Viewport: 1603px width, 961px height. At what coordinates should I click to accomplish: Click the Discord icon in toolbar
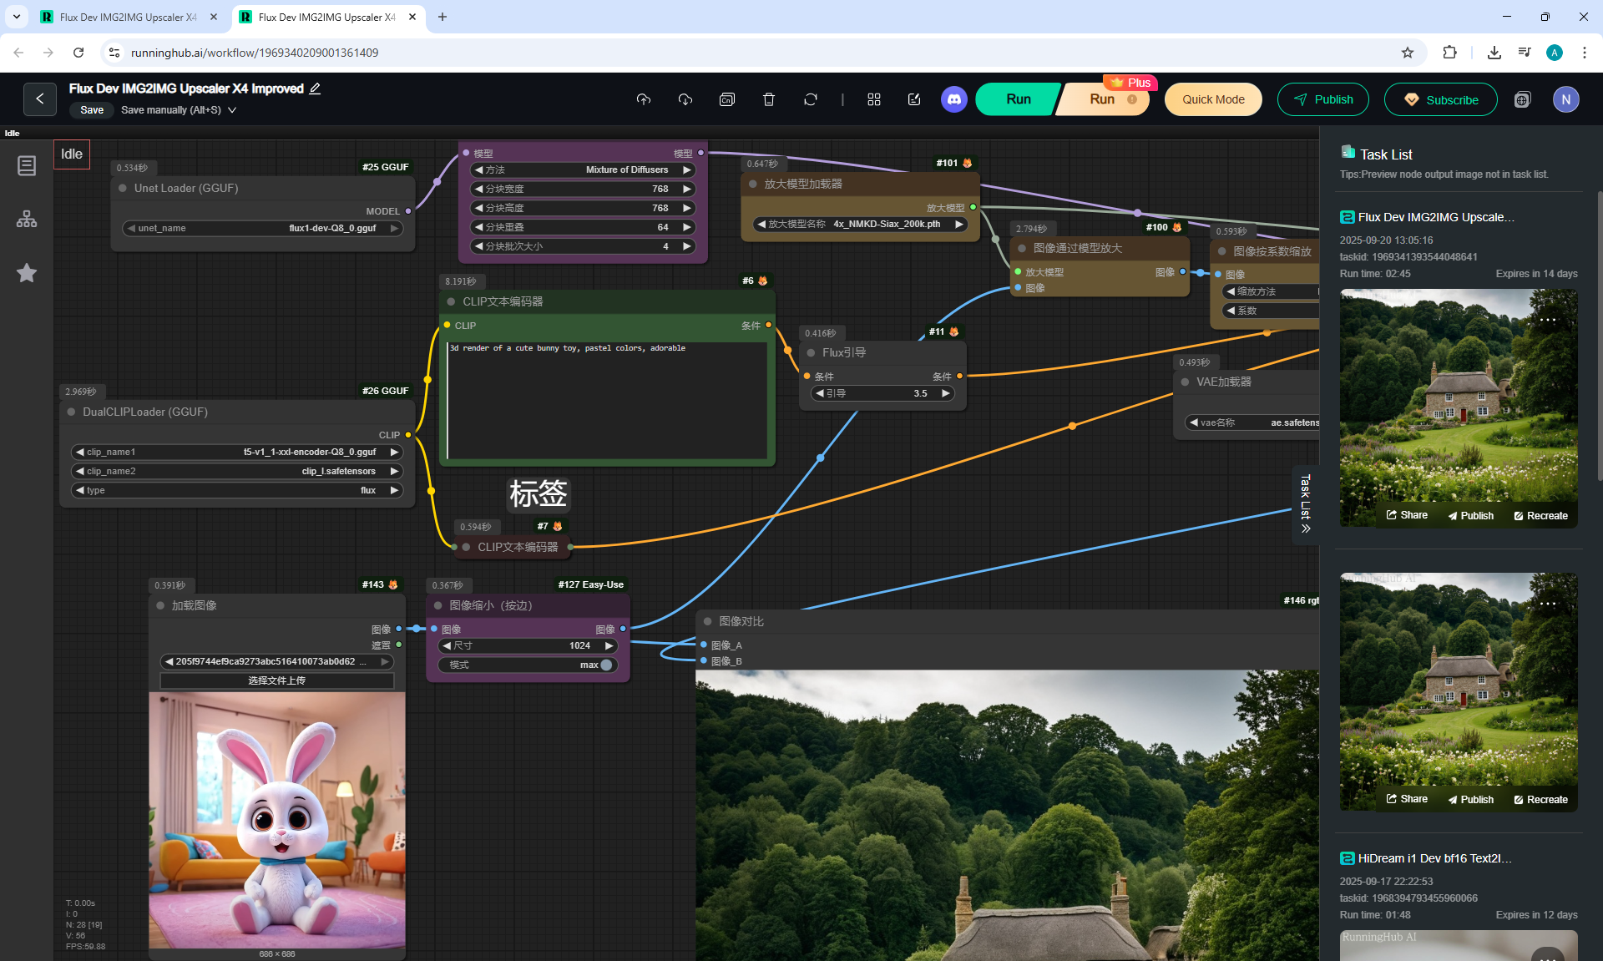953,99
